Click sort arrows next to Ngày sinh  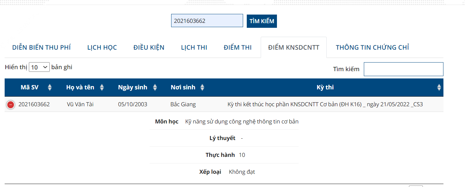click(155, 87)
